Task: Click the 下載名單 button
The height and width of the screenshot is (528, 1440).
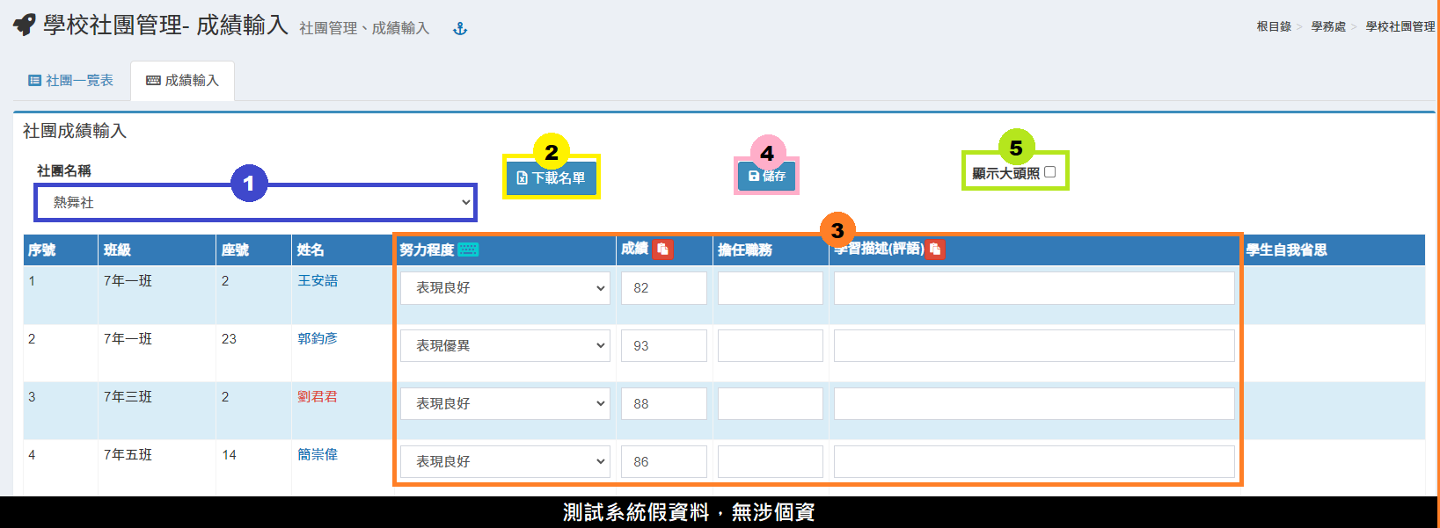Action: [552, 178]
